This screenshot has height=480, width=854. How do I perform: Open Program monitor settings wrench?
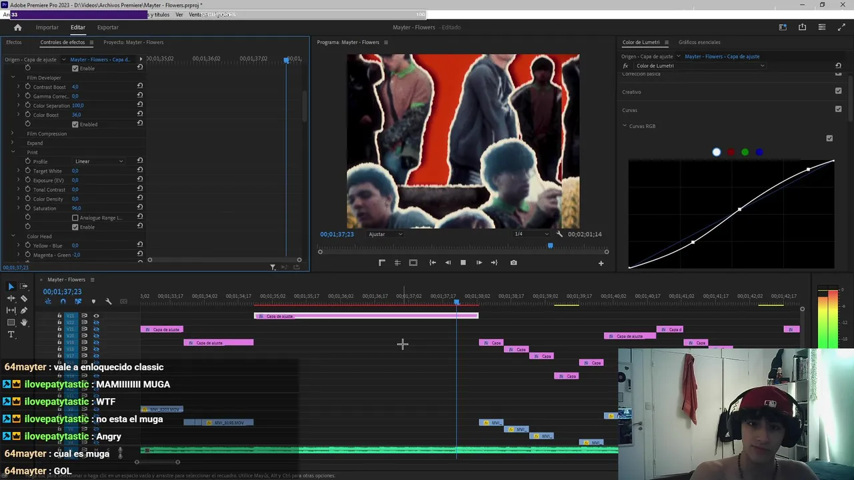click(560, 234)
